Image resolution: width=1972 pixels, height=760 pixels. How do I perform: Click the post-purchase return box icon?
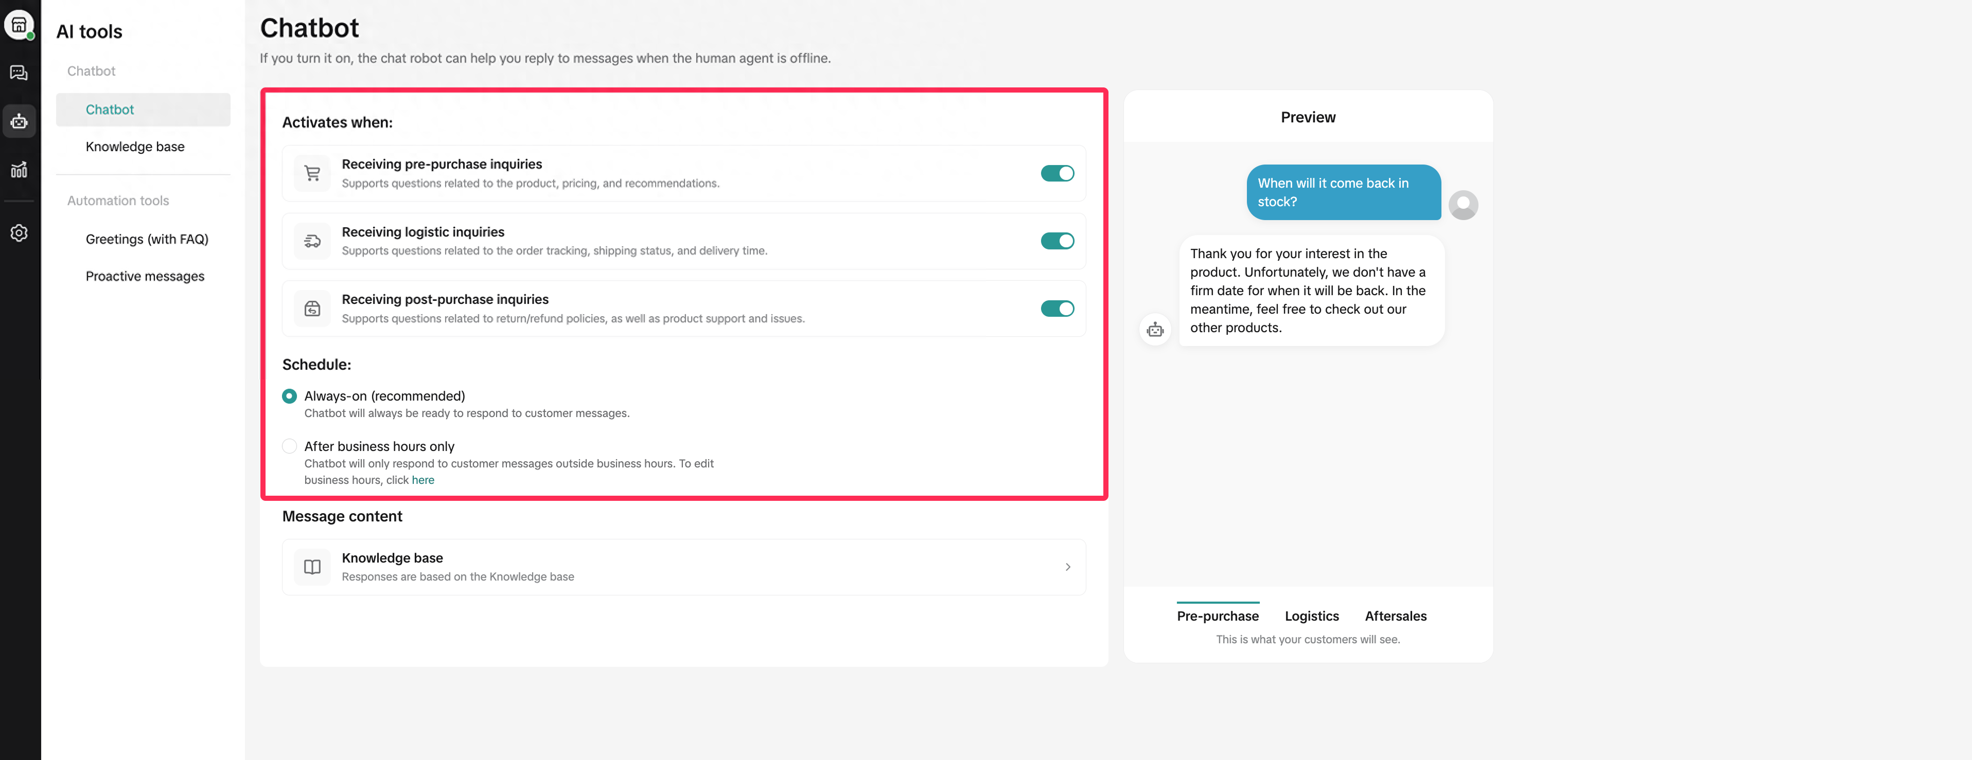(312, 308)
